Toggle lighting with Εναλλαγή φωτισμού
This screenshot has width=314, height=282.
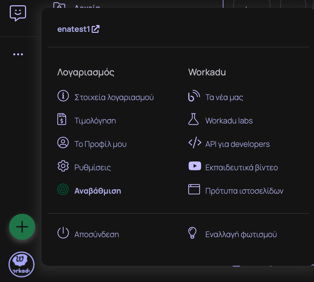click(x=241, y=234)
